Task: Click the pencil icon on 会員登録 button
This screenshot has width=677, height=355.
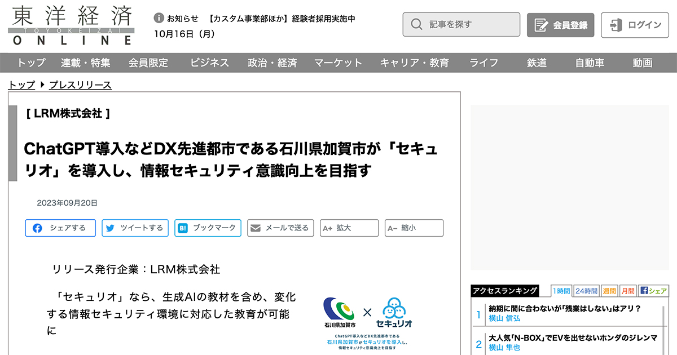Action: tap(541, 25)
